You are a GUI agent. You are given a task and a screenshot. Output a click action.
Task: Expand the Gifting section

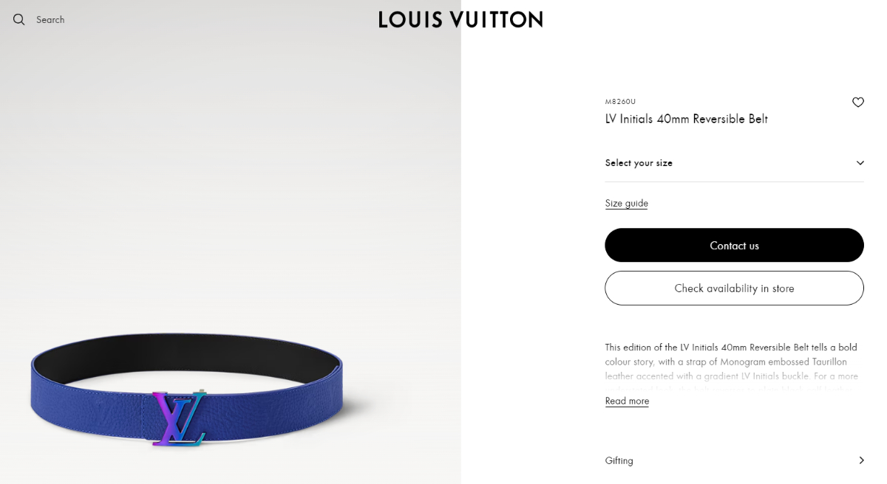point(734,460)
